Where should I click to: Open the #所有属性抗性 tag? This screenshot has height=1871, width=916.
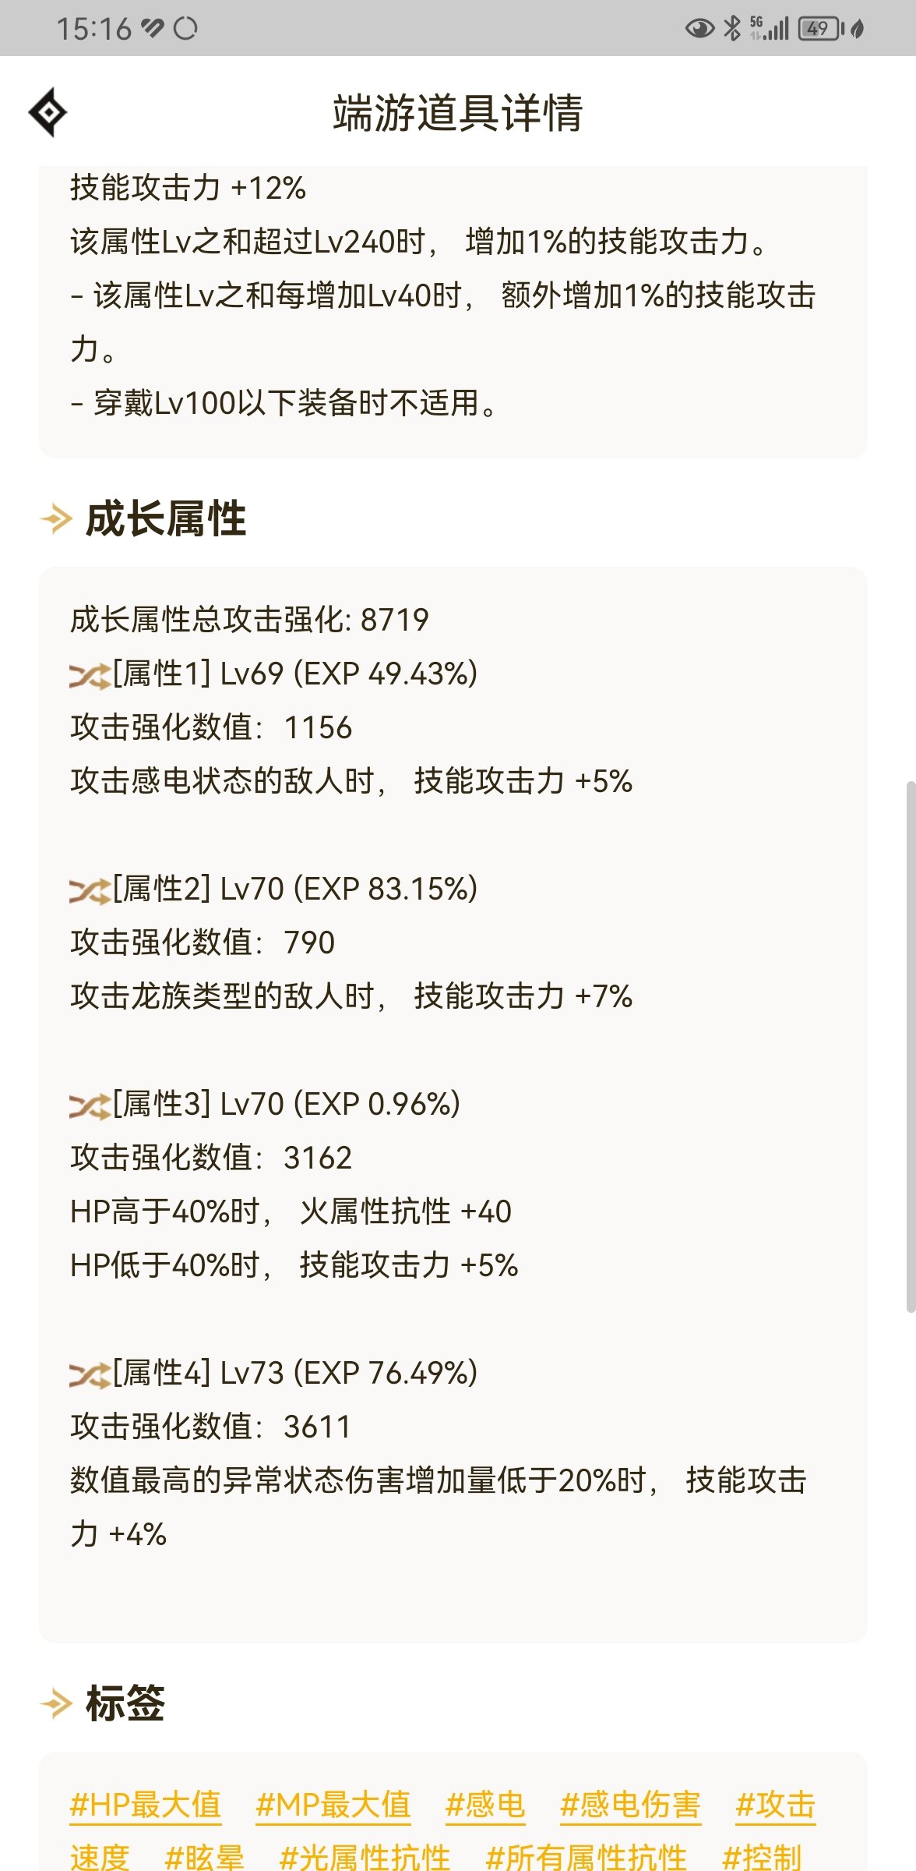[587, 1858]
